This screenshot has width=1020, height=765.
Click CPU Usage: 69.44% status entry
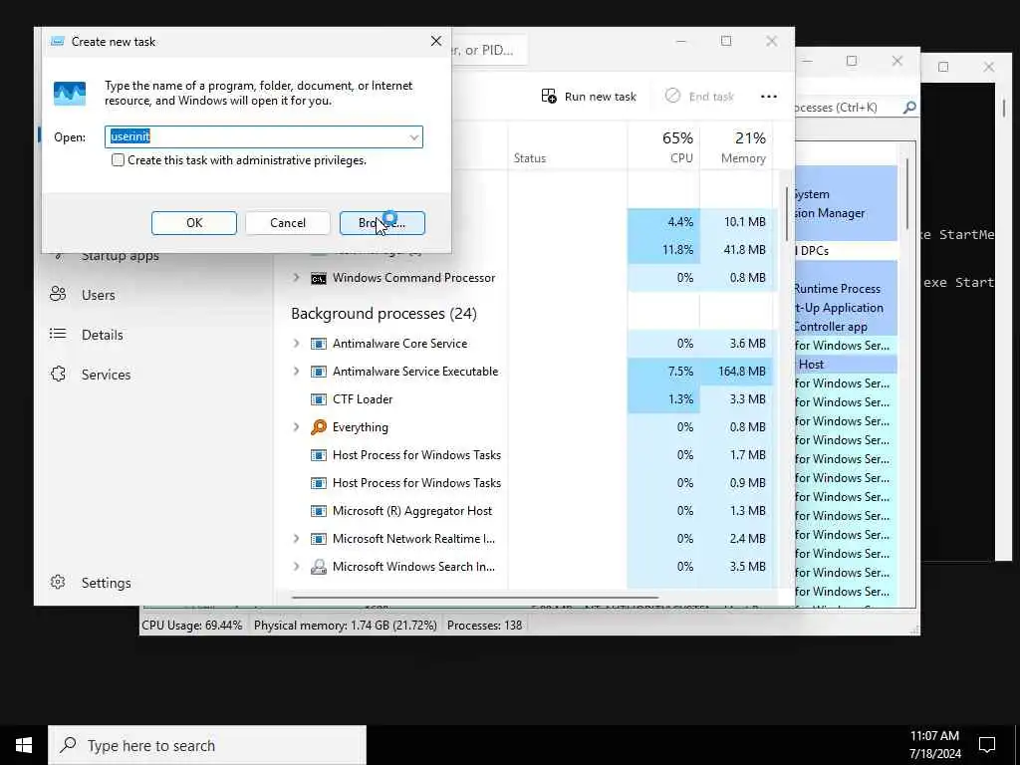pos(192,626)
